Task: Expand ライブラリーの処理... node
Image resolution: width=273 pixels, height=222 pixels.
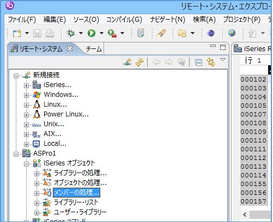Action: (37, 174)
